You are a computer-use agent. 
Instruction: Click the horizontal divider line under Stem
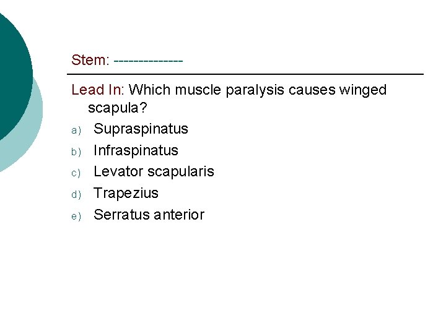tap(248, 75)
